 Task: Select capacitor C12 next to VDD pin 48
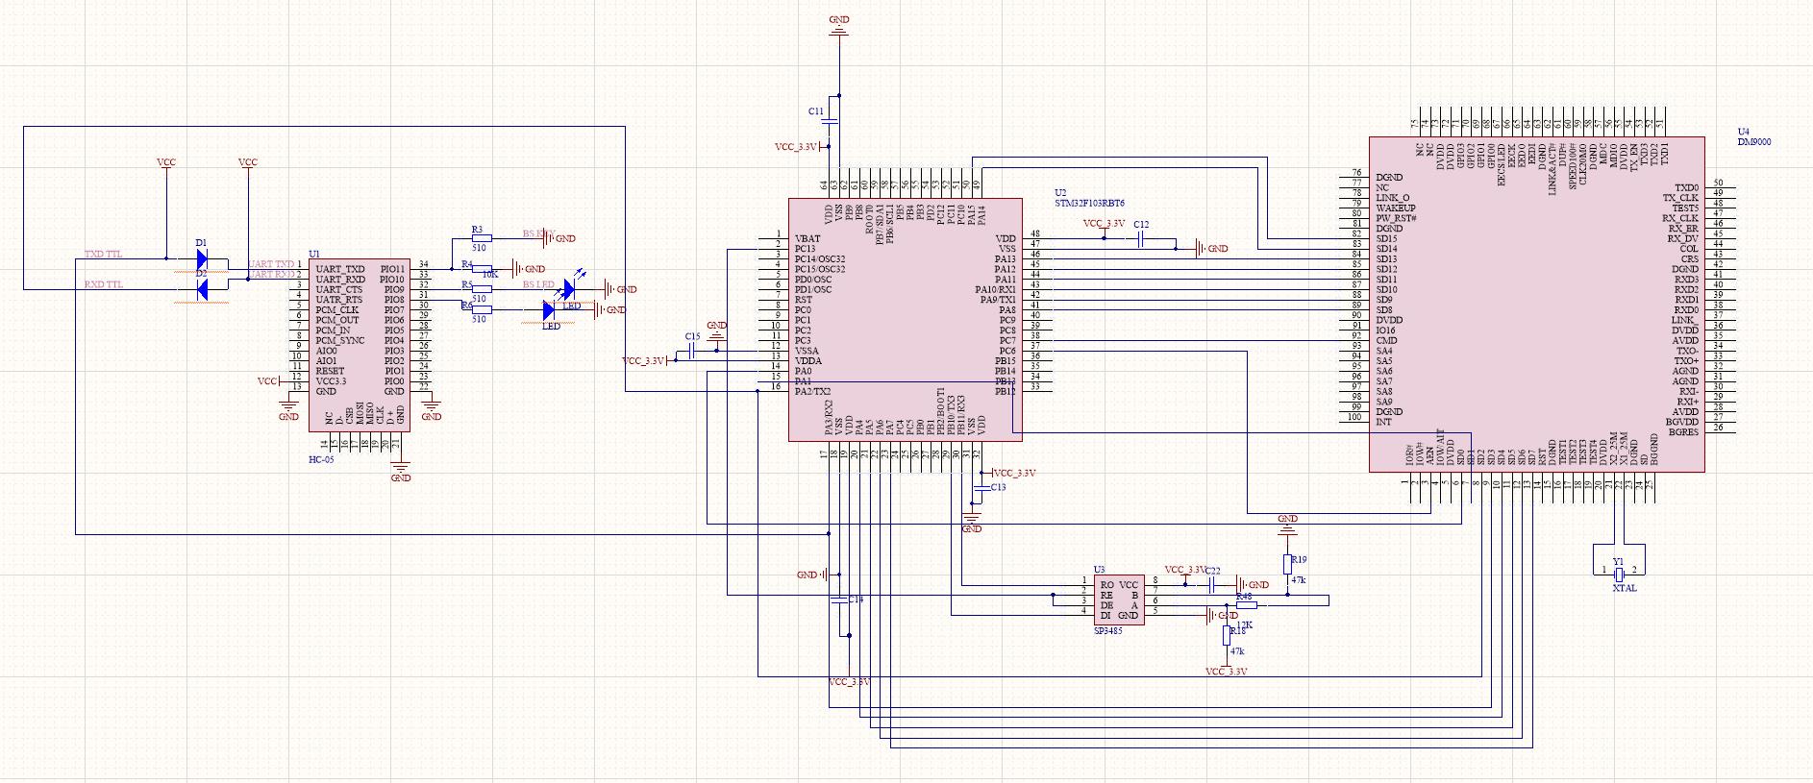1141,237
